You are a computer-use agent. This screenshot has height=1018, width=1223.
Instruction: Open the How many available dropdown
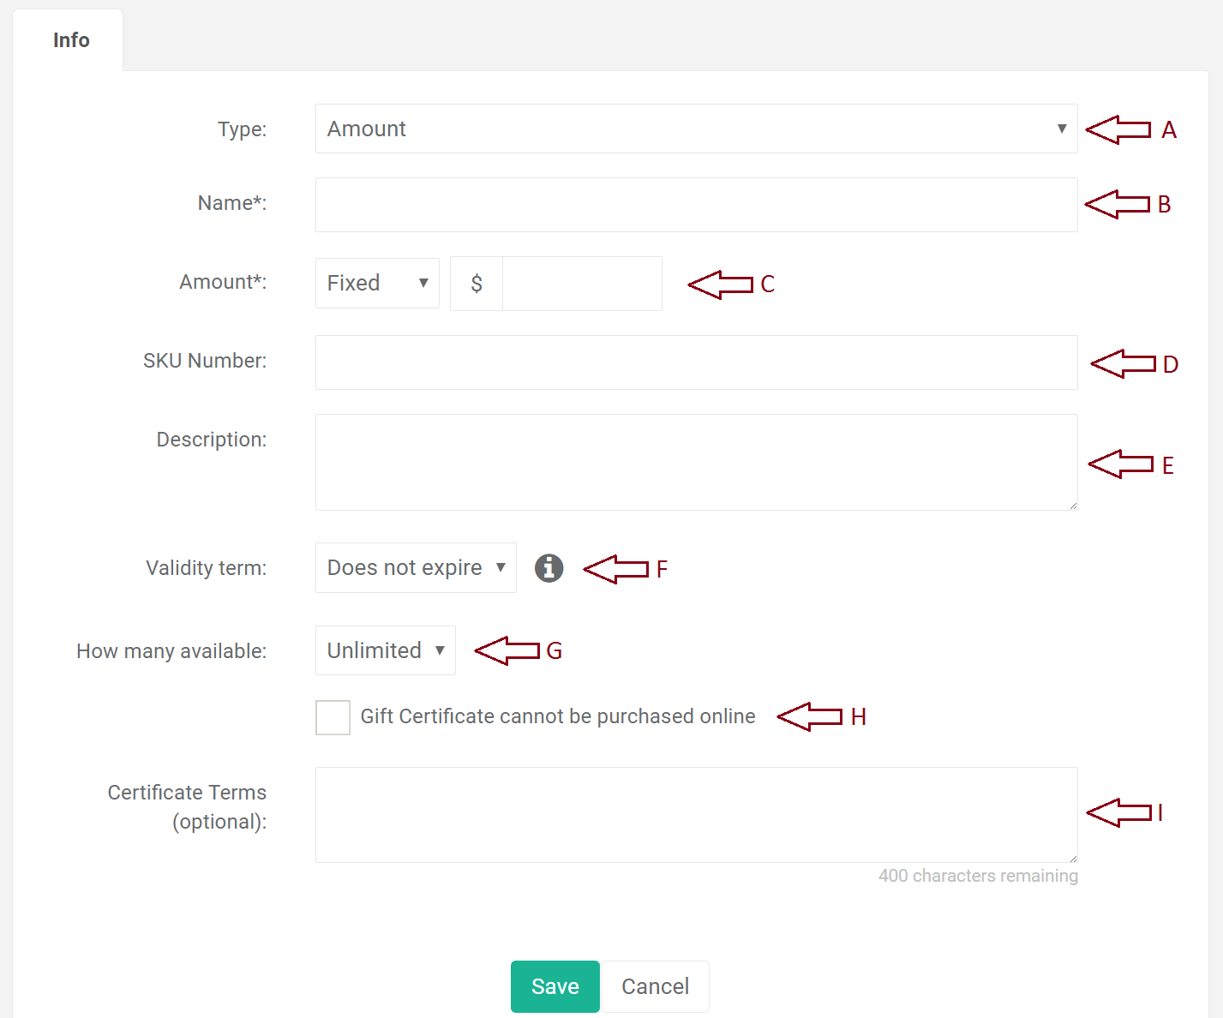pos(385,650)
